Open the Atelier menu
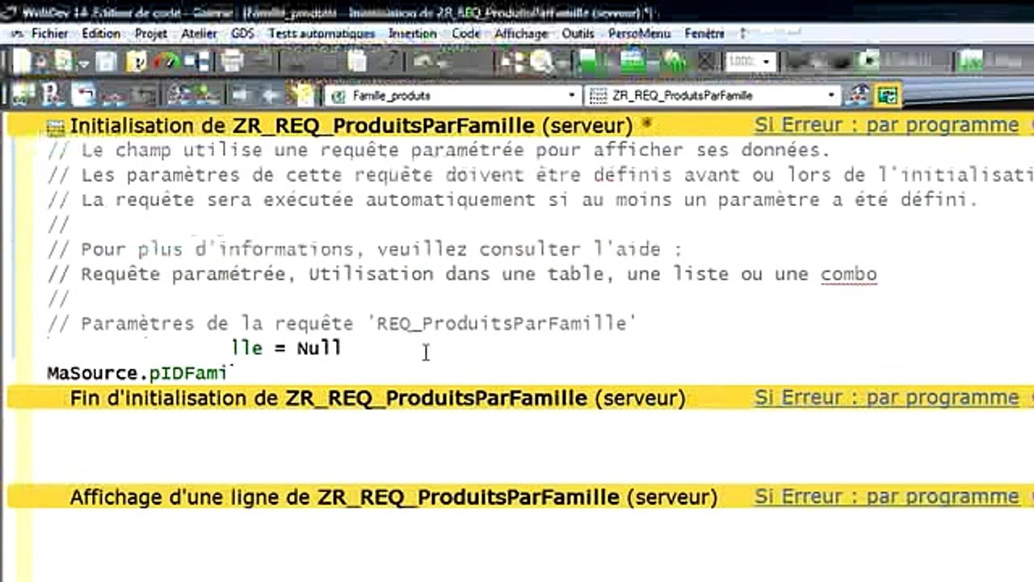Screen dimensions: 1034x582 [199, 34]
